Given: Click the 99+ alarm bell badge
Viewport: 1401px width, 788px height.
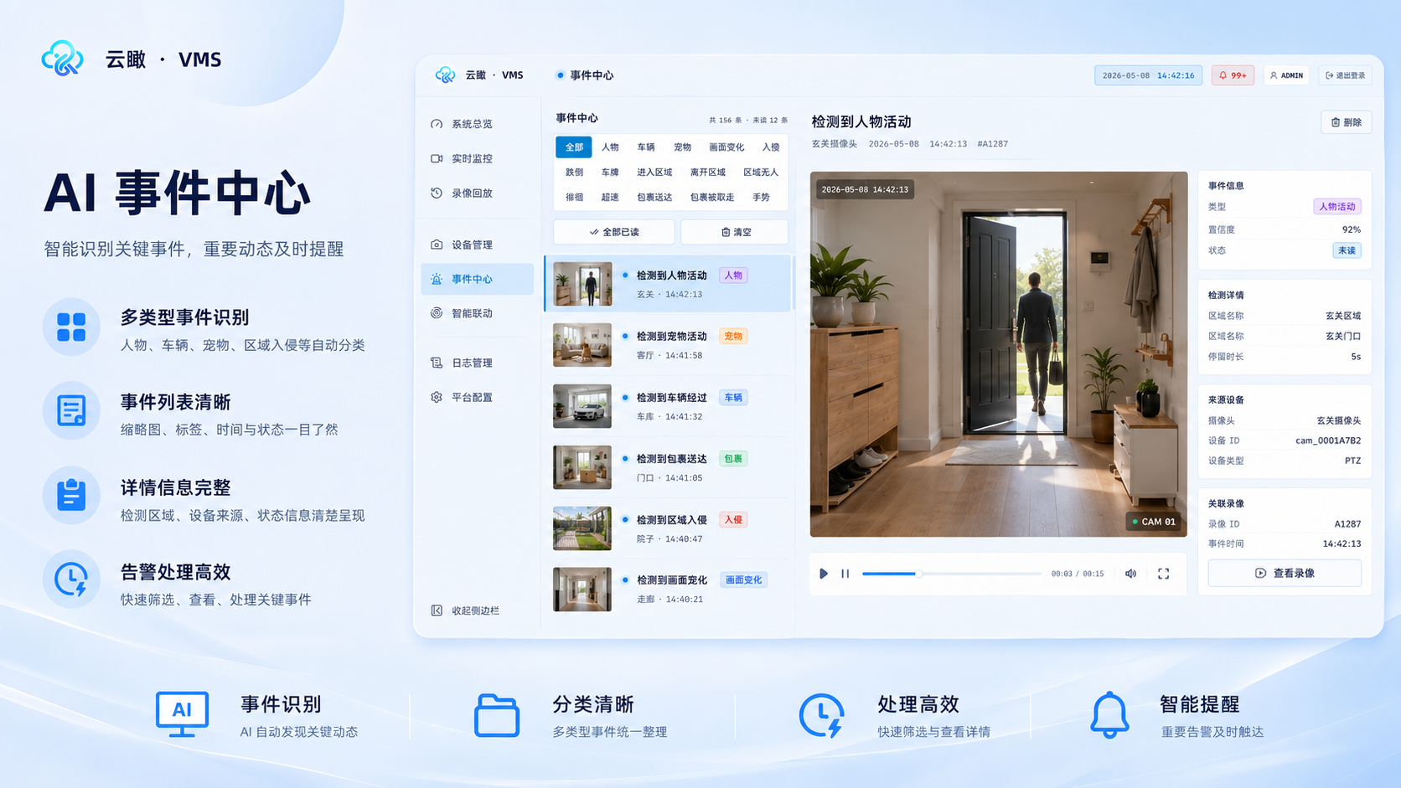Looking at the screenshot, I should (x=1233, y=75).
